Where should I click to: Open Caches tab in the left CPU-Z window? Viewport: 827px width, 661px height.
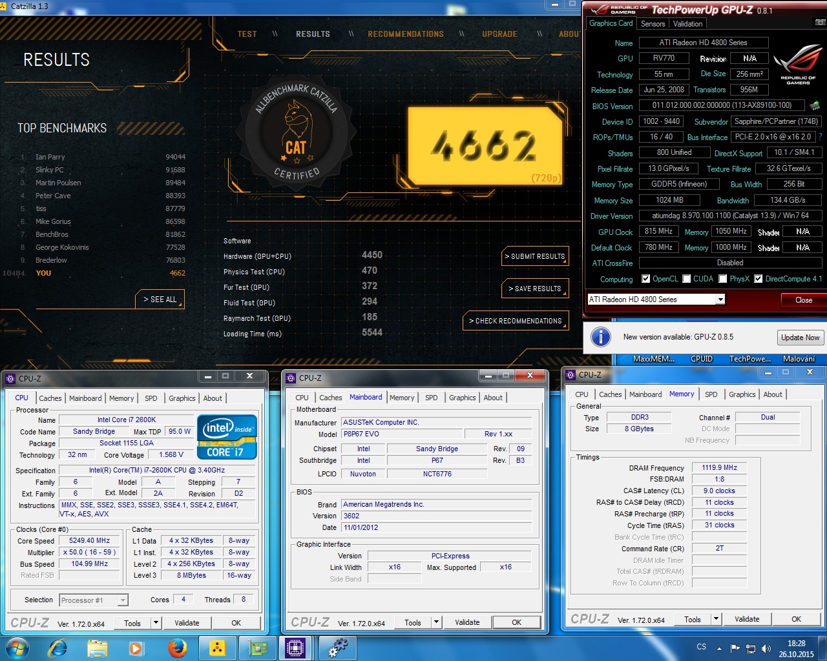coord(50,398)
